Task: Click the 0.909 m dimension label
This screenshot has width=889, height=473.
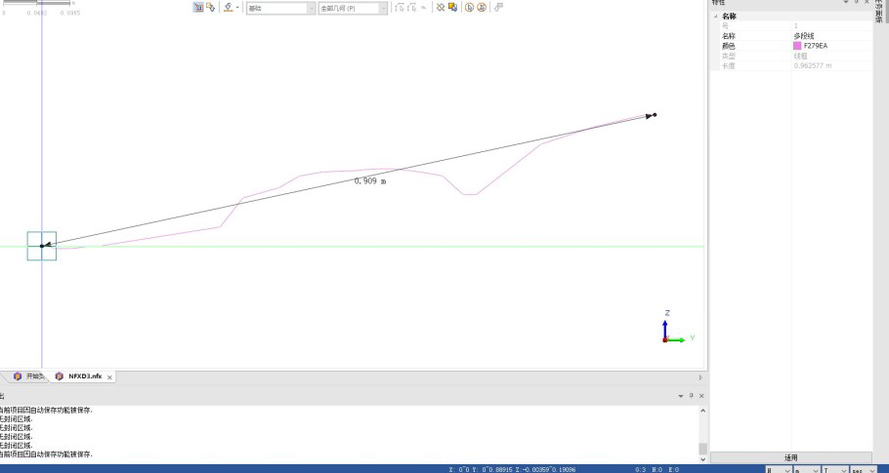Action: [369, 181]
